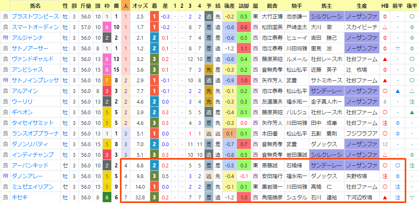Open the アーバンキッド horse link
Image resolution: width=419 pixels, height=203 pixels.
point(30,166)
